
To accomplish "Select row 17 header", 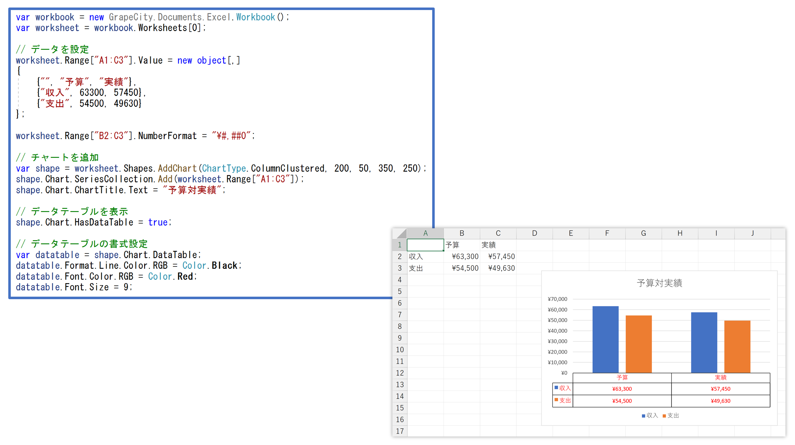I will click(400, 431).
